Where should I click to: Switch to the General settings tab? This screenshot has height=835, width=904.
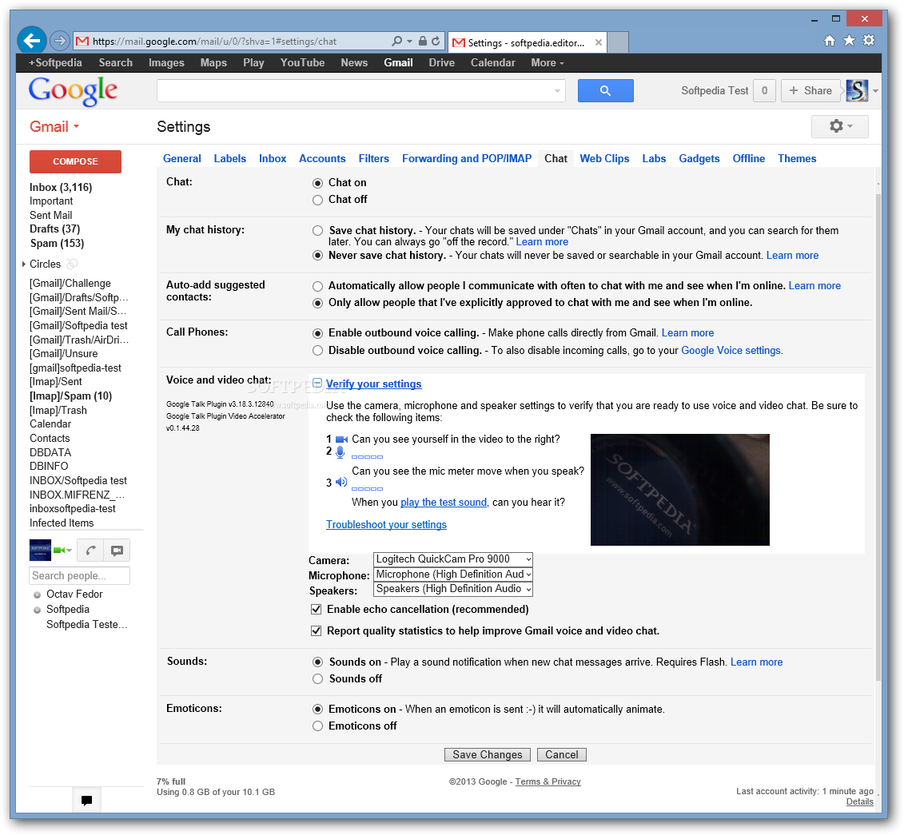[182, 158]
